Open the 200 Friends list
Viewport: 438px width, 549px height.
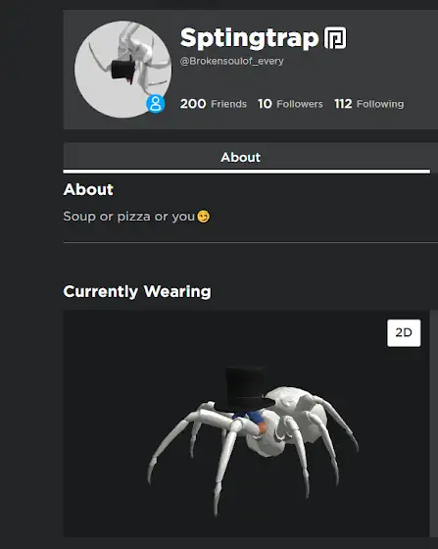(x=213, y=104)
